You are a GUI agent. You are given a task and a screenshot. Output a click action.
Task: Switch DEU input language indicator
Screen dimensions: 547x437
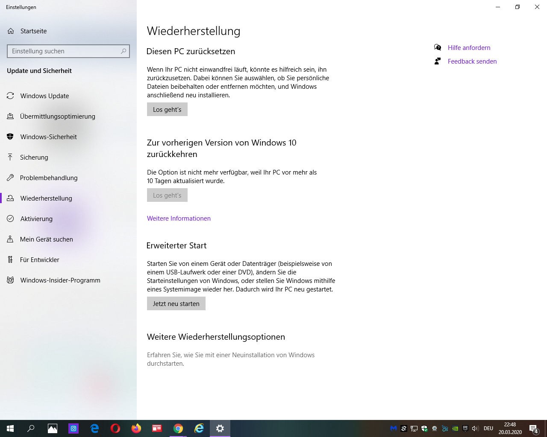(x=488, y=428)
